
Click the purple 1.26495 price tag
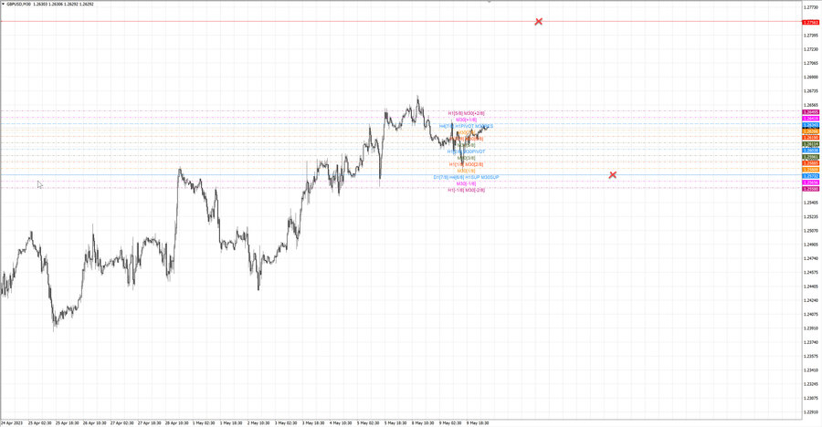[811, 112]
